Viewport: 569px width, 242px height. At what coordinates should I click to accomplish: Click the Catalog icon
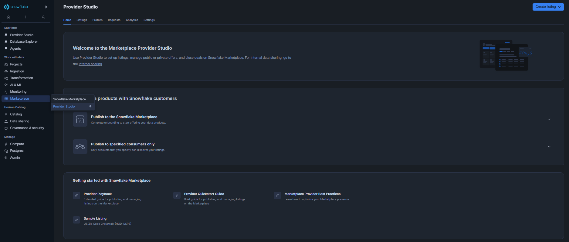(x=6, y=114)
